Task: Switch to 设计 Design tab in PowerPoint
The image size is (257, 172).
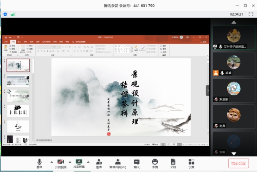Action: point(26,42)
